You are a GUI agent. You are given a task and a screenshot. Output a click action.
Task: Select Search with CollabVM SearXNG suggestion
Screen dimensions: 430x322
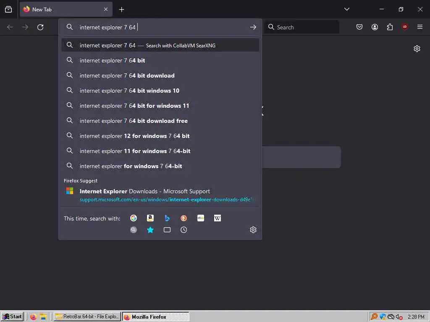point(160,45)
